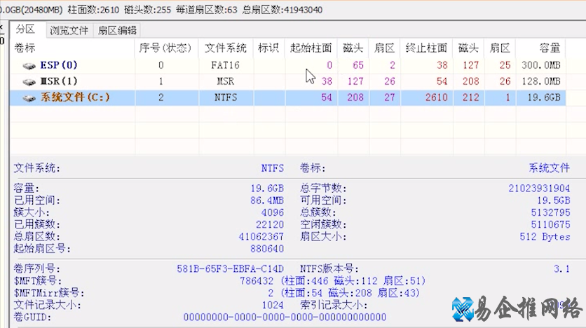Open the 浏览文件 tab
586x328 pixels.
[69, 31]
